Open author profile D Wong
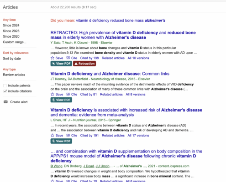Viewport: 226px width, 182px height. pyautogui.click(x=56, y=166)
